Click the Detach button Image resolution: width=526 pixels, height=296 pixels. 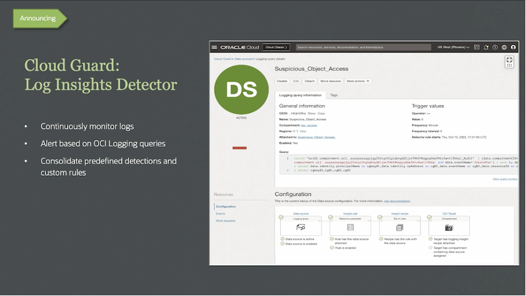pos(310,81)
